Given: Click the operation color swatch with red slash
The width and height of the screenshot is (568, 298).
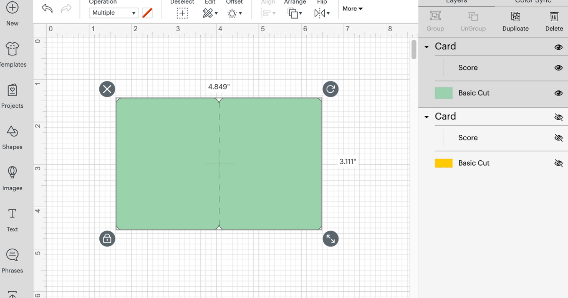Looking at the screenshot, I should 147,13.
